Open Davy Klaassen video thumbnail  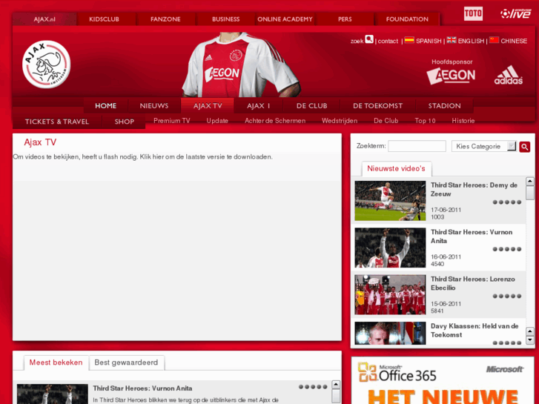tap(390, 333)
